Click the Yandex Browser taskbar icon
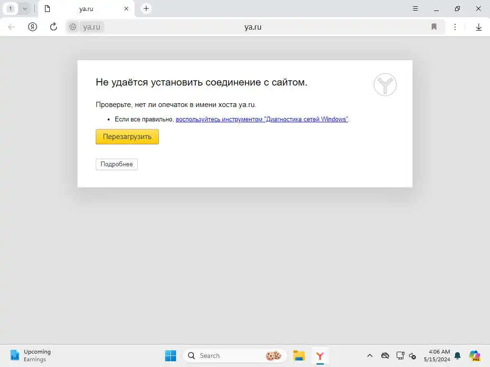Viewport: 490px width, 367px height. click(x=320, y=356)
